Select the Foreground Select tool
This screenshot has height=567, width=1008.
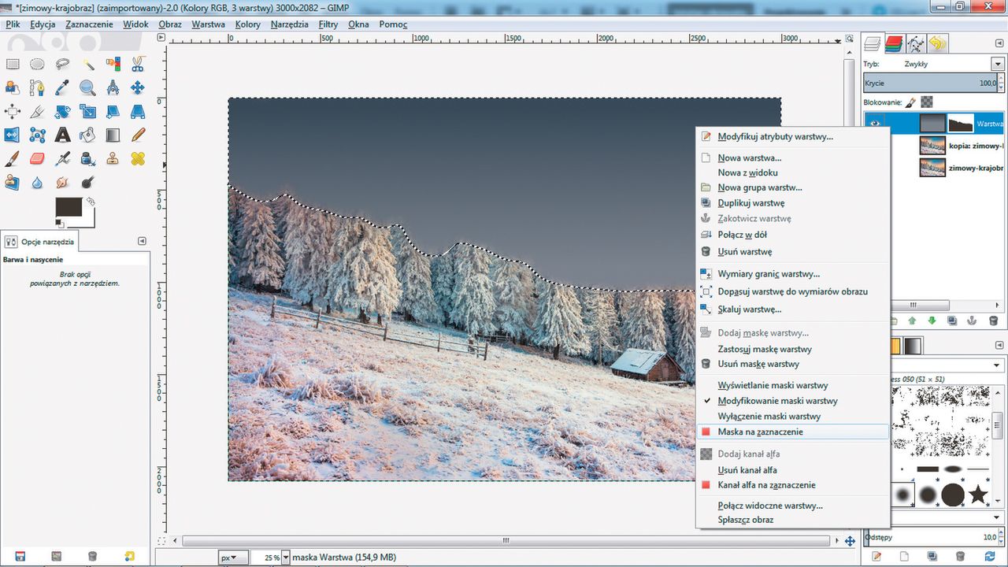point(12,88)
